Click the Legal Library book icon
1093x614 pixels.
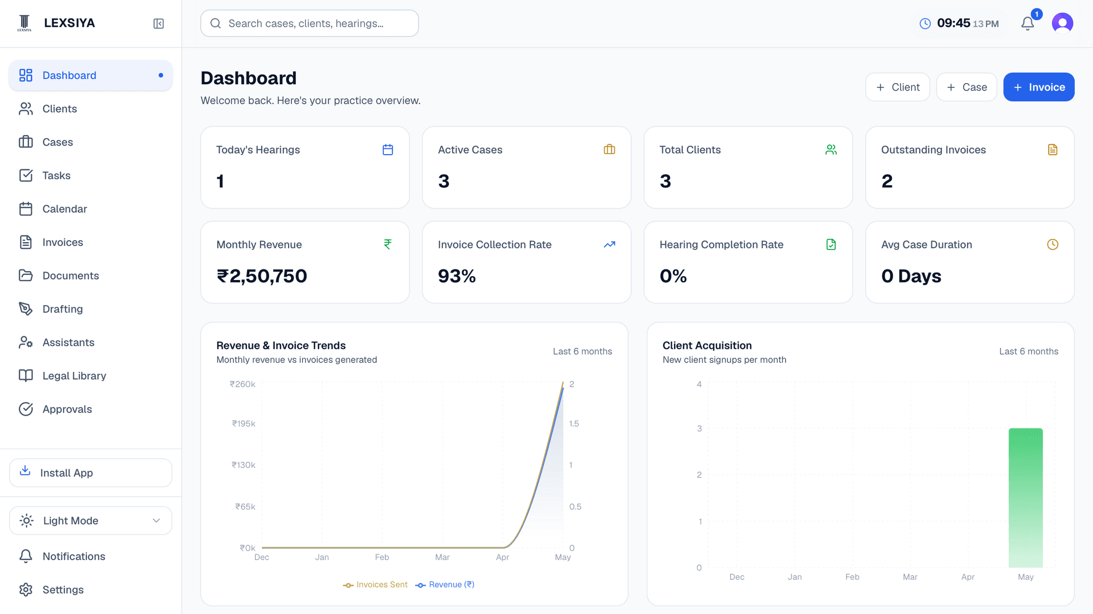point(26,376)
